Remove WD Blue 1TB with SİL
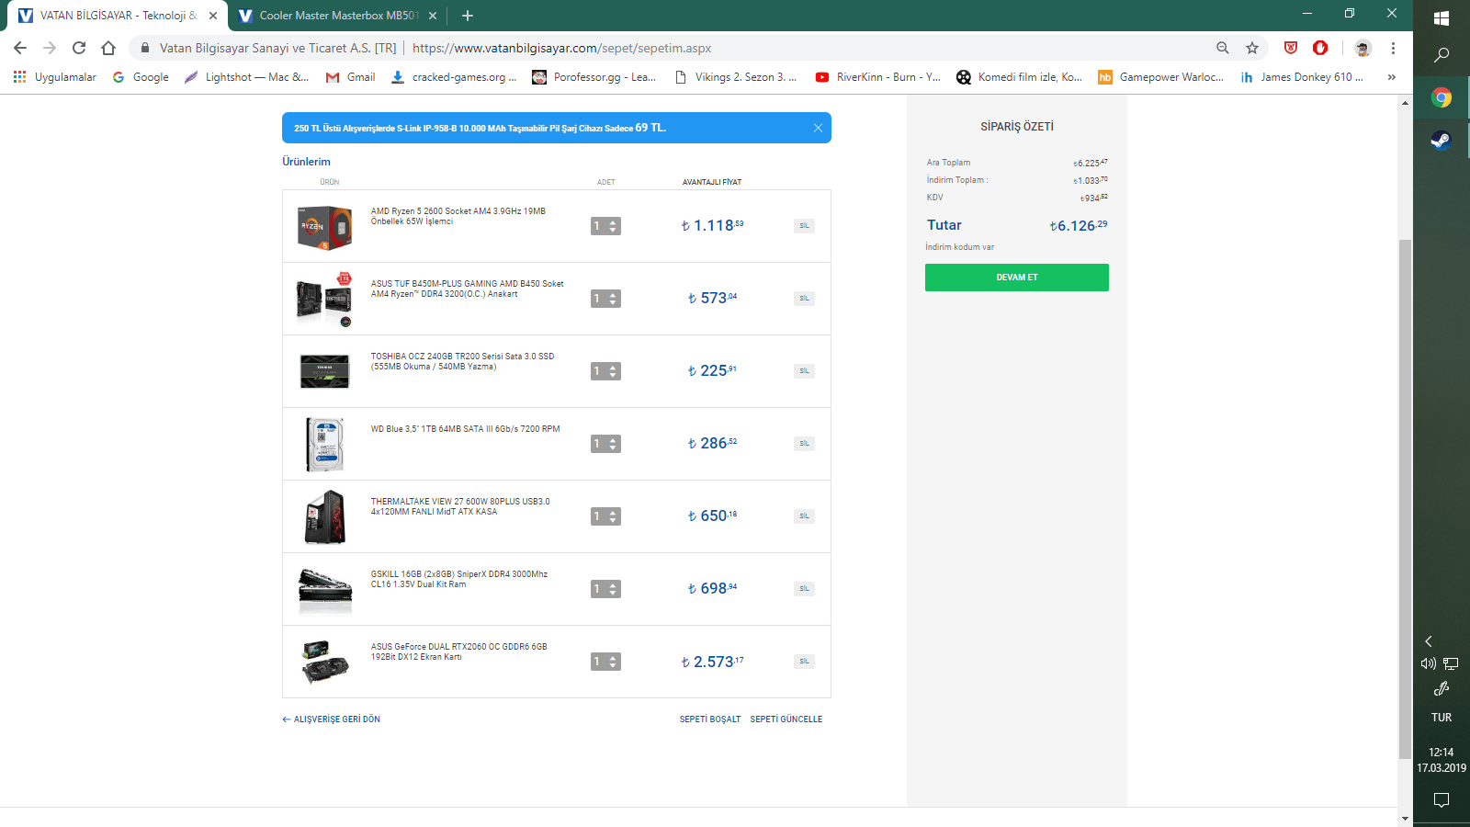Screen dimensions: 1470x827 804,444
